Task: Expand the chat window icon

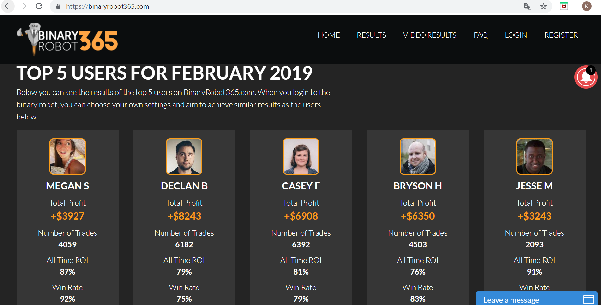Action: pos(588,299)
